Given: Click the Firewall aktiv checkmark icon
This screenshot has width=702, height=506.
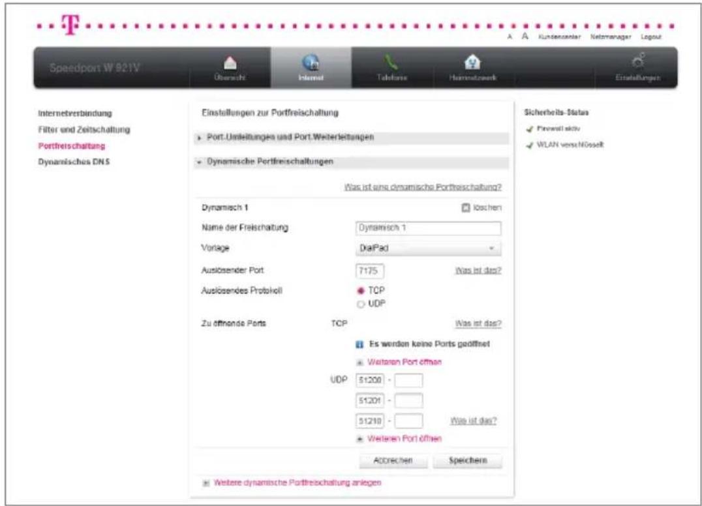Looking at the screenshot, I should tap(530, 129).
